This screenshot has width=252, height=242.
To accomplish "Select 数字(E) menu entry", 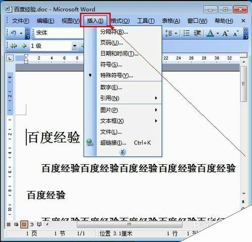I will [129, 87].
